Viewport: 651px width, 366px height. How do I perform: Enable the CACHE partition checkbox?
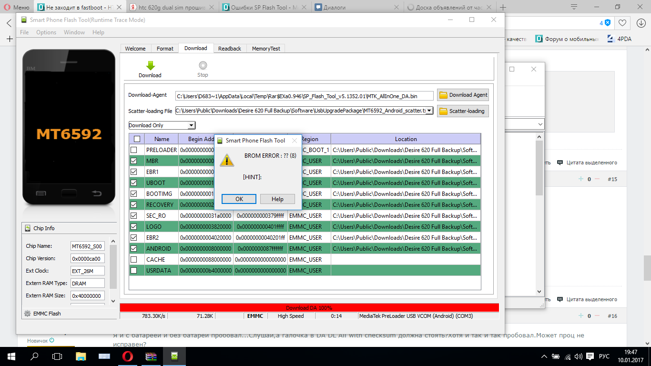click(x=134, y=260)
